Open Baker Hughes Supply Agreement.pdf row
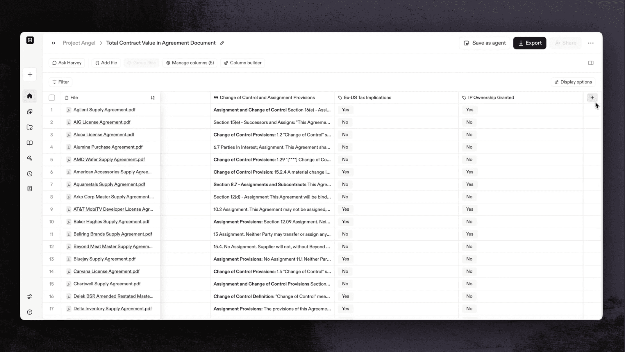625x352 pixels. click(111, 222)
